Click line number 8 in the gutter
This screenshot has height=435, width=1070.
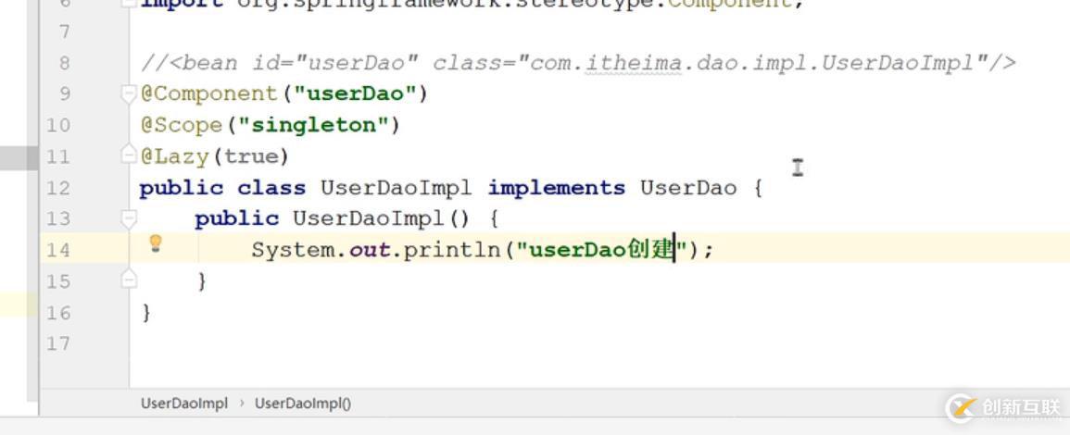point(64,63)
